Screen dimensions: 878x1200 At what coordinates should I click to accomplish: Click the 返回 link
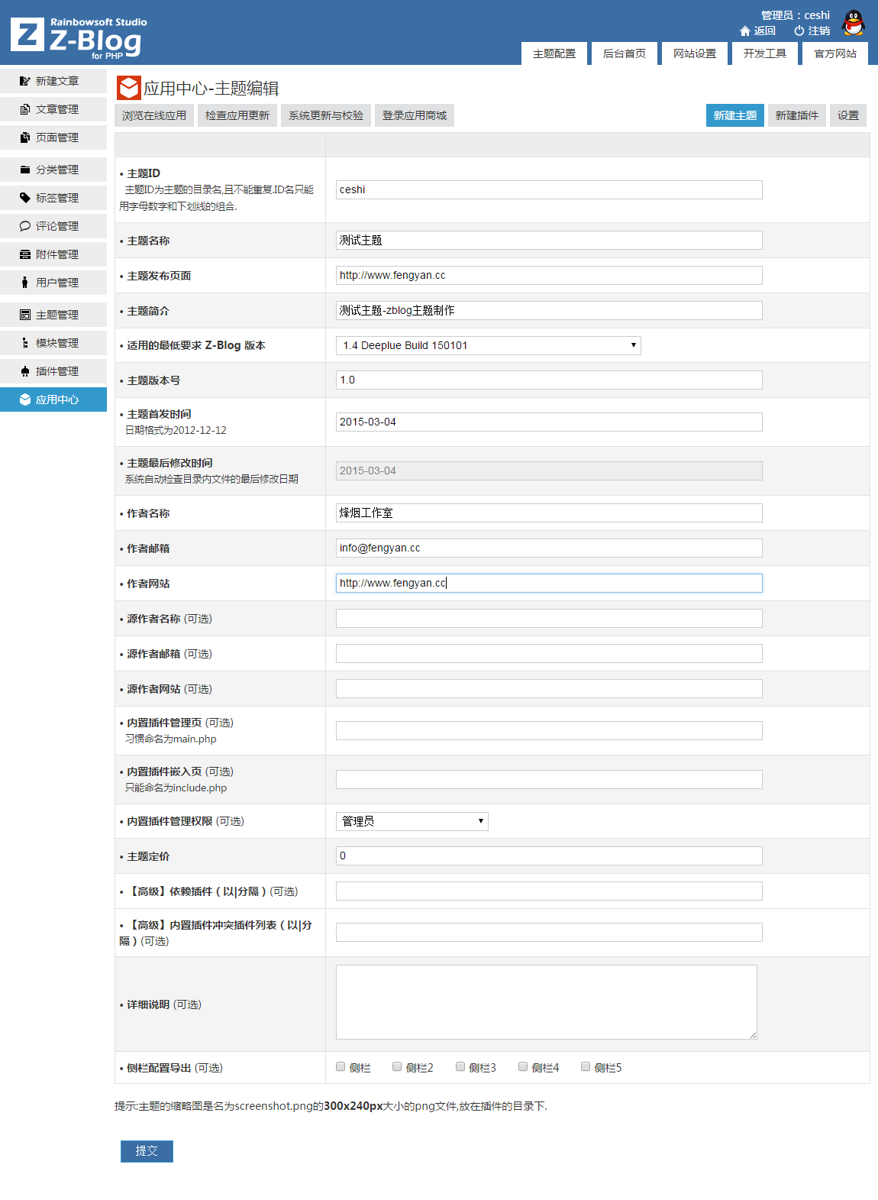(x=764, y=31)
